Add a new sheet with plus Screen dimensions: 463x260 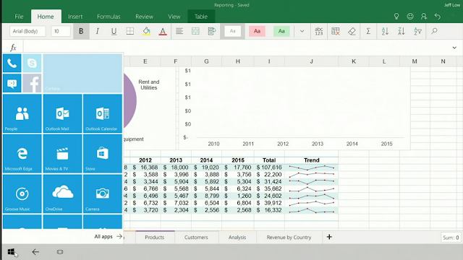(329, 237)
